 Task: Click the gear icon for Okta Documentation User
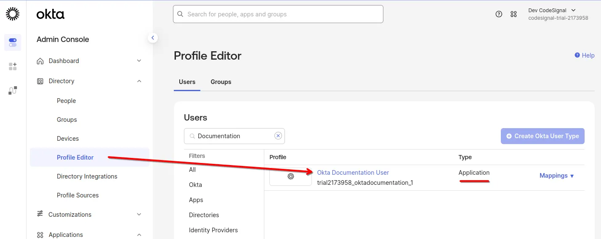[290, 176]
